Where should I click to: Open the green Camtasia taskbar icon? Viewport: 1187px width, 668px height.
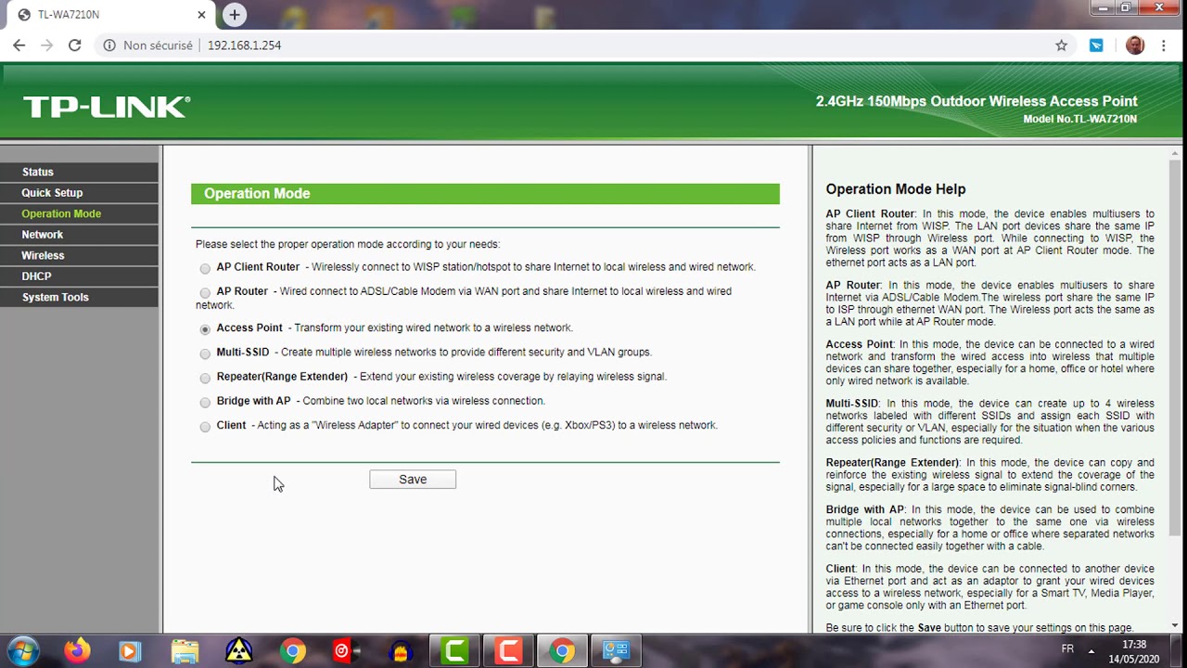point(454,650)
